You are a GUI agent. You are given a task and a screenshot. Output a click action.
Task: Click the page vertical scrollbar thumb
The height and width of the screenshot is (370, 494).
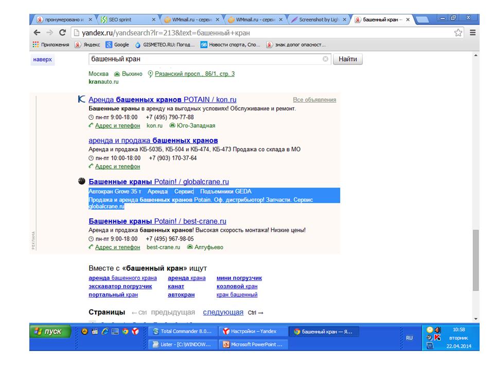(x=475, y=261)
